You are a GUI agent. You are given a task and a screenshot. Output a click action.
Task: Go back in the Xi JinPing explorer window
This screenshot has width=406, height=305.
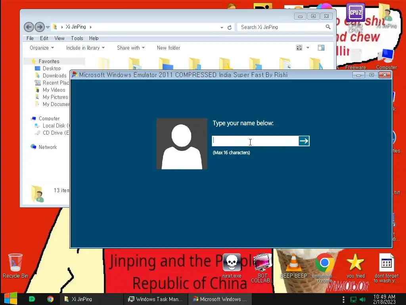[x=29, y=27]
